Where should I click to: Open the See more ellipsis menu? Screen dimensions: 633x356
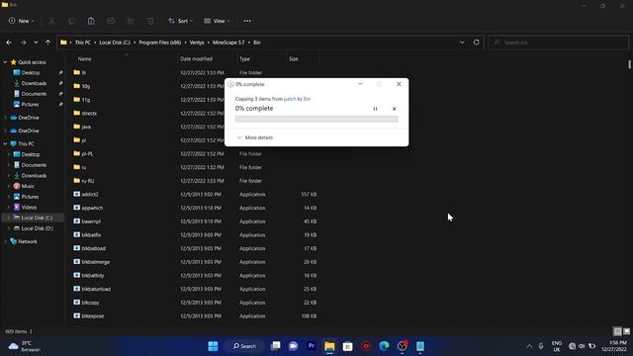(x=247, y=21)
